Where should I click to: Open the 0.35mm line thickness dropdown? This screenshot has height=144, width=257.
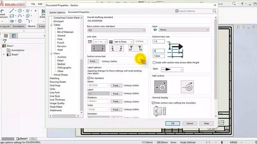pyautogui.click(x=123, y=42)
